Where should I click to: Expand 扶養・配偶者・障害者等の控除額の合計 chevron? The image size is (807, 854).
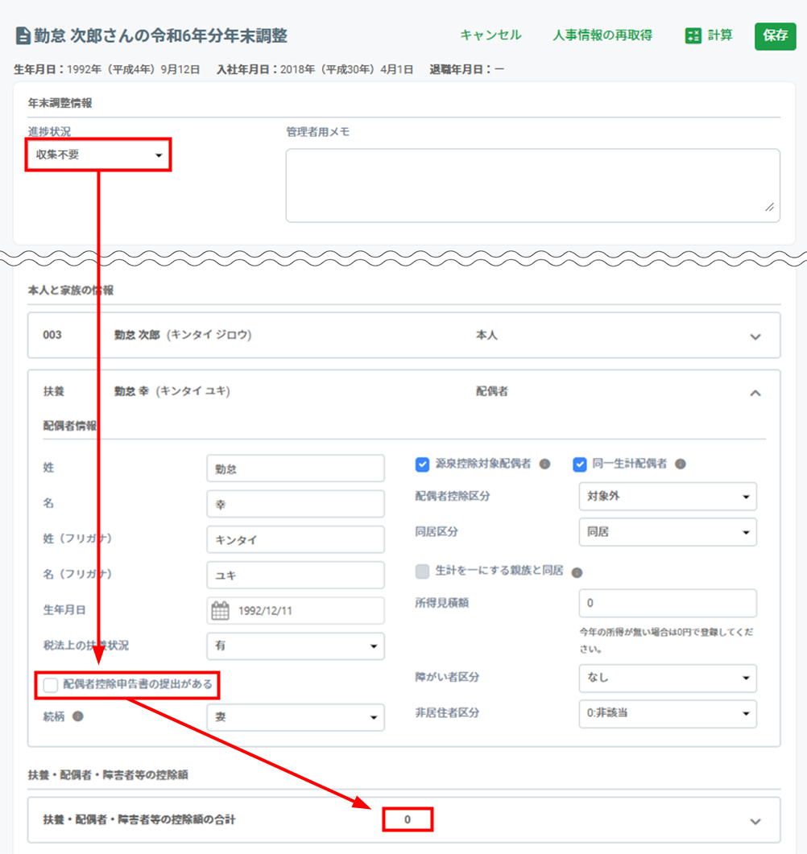tap(755, 821)
